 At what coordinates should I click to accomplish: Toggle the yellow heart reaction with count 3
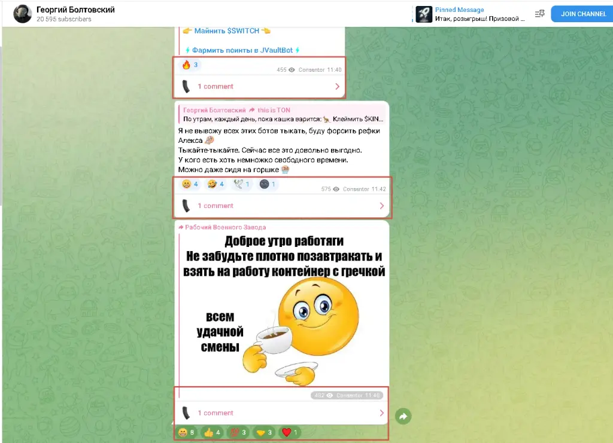[x=264, y=432]
